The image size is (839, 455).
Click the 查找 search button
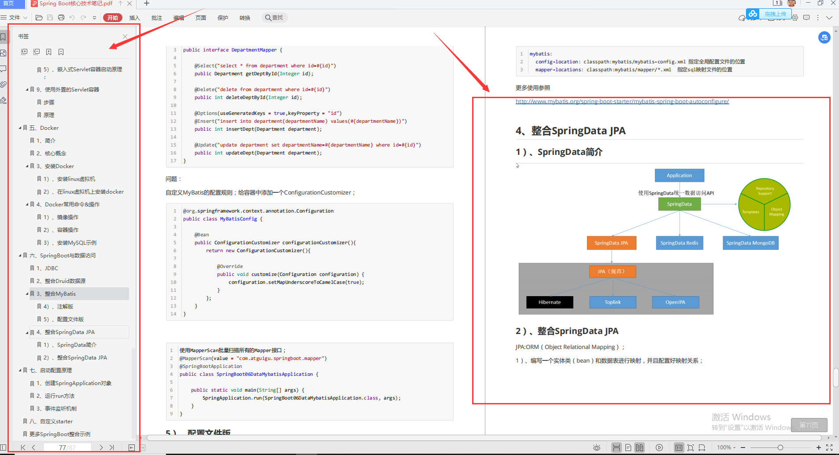[274, 18]
